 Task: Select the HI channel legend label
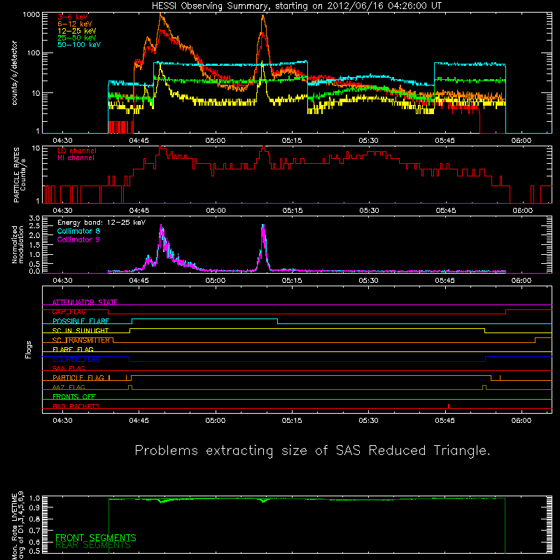coord(76,158)
